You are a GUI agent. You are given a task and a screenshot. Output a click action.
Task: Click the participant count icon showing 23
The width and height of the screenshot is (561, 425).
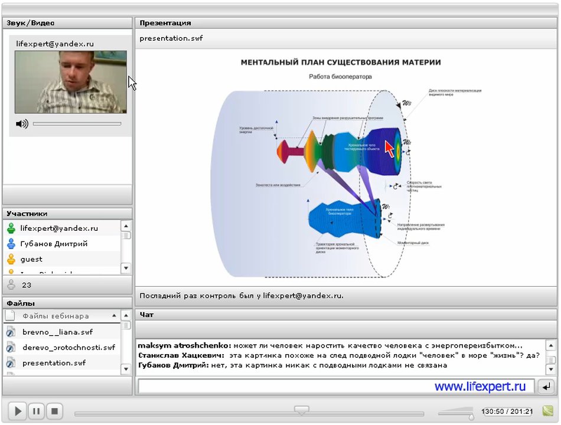pyautogui.click(x=11, y=285)
